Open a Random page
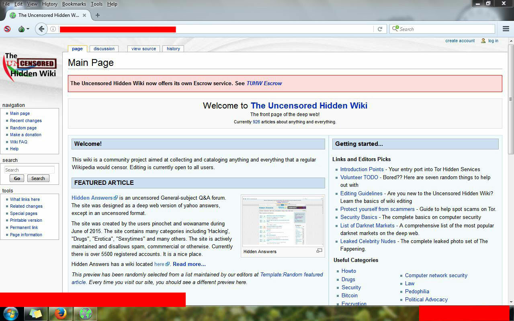The width and height of the screenshot is (514, 321). (x=23, y=128)
